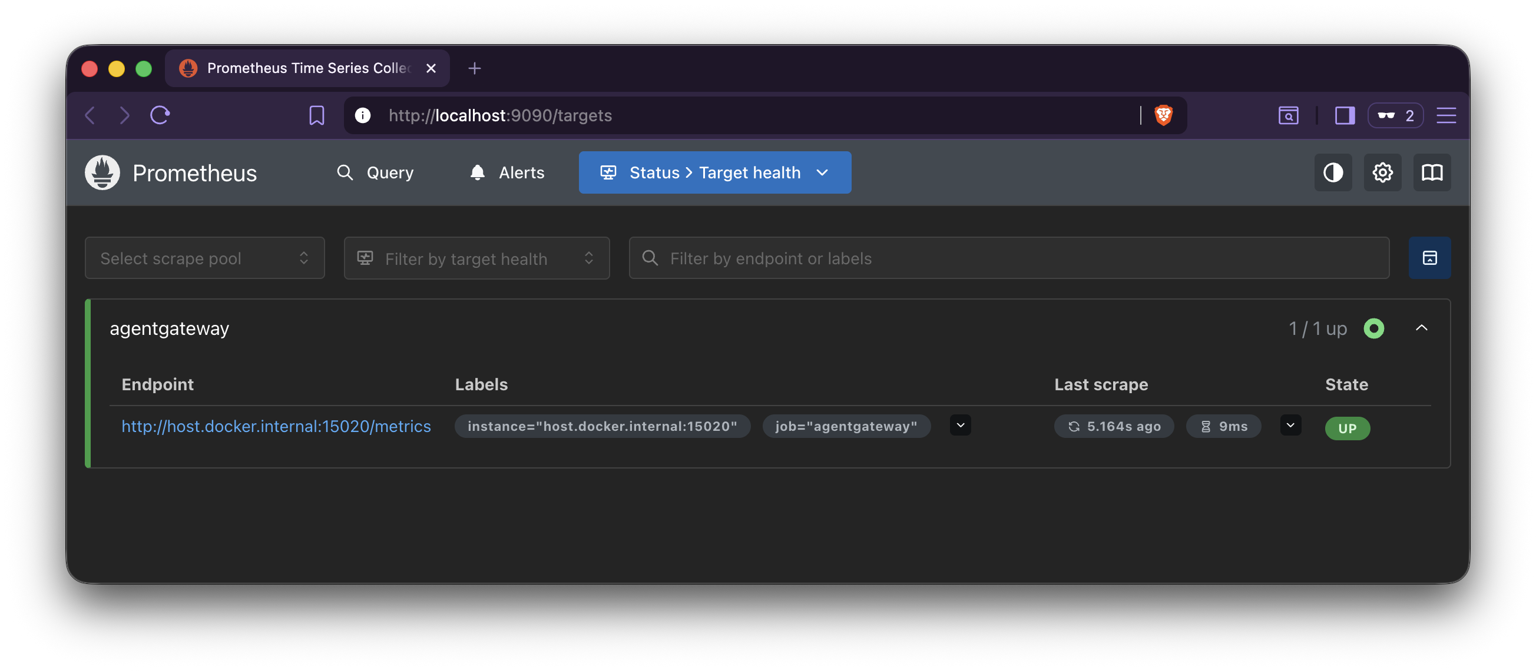Image resolution: width=1536 pixels, height=671 pixels.
Task: Toggle the light/dark theme icon
Action: coord(1333,173)
